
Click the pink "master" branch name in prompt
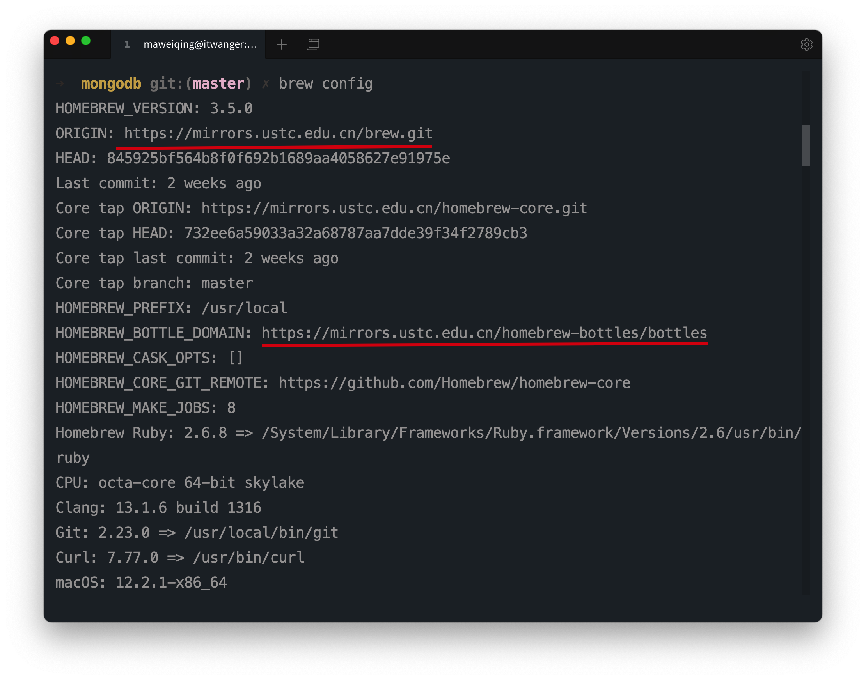click(x=218, y=83)
